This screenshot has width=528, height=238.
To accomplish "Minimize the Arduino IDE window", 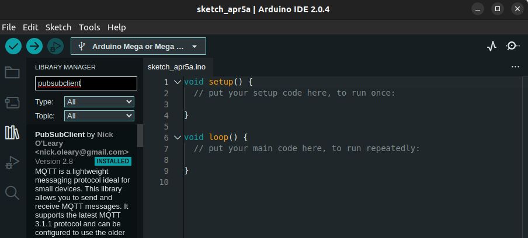I will [478, 9].
